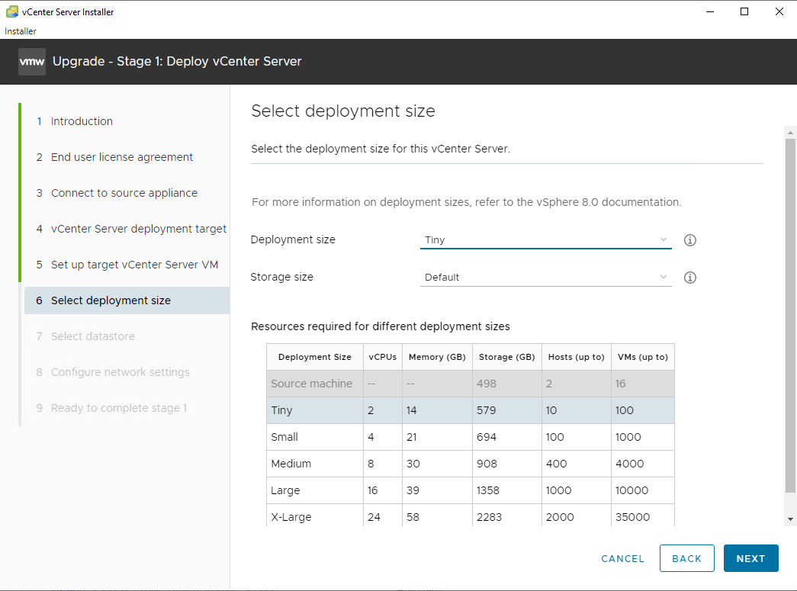Click the Select deployment size heading
Screen dimensions: 797x591
pos(343,111)
